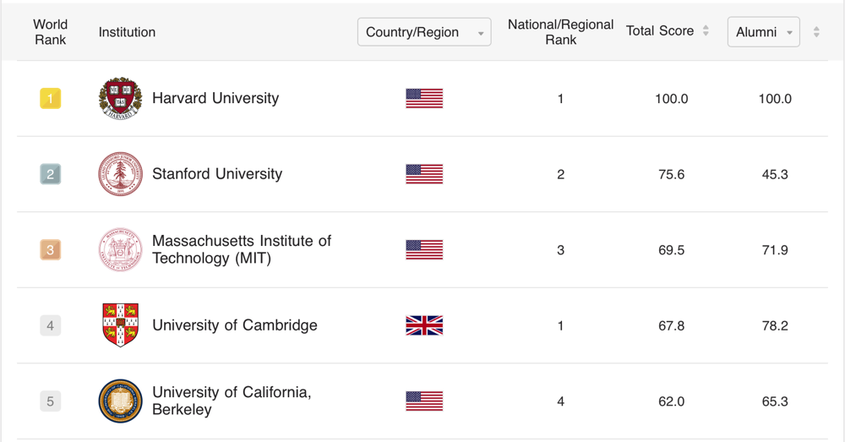
Task: Click the US flag in Stanford row
Action: pyautogui.click(x=424, y=174)
